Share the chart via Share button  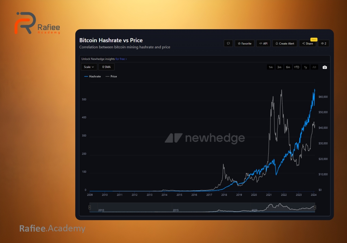click(307, 43)
